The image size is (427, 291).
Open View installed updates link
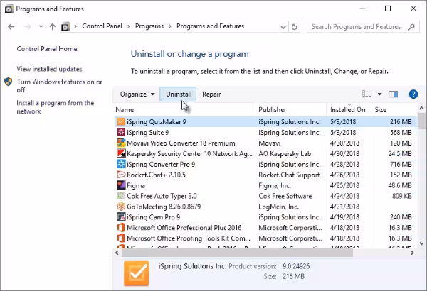[49, 69]
